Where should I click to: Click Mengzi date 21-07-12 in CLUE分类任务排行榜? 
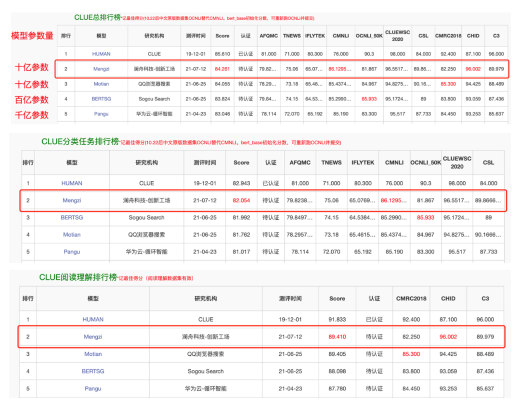point(205,200)
